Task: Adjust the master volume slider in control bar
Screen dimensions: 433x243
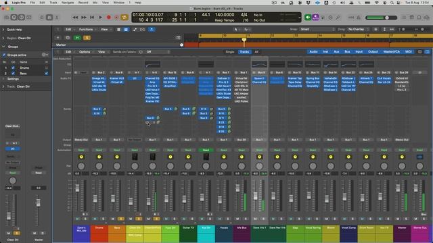Action: point(382,18)
